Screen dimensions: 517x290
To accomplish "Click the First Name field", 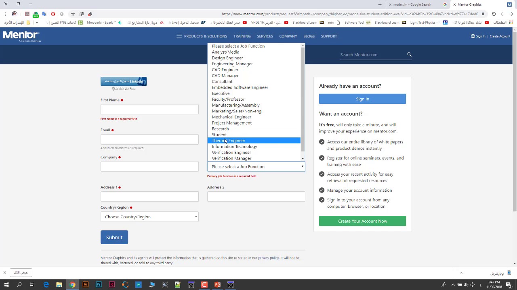I will (x=149, y=109).
